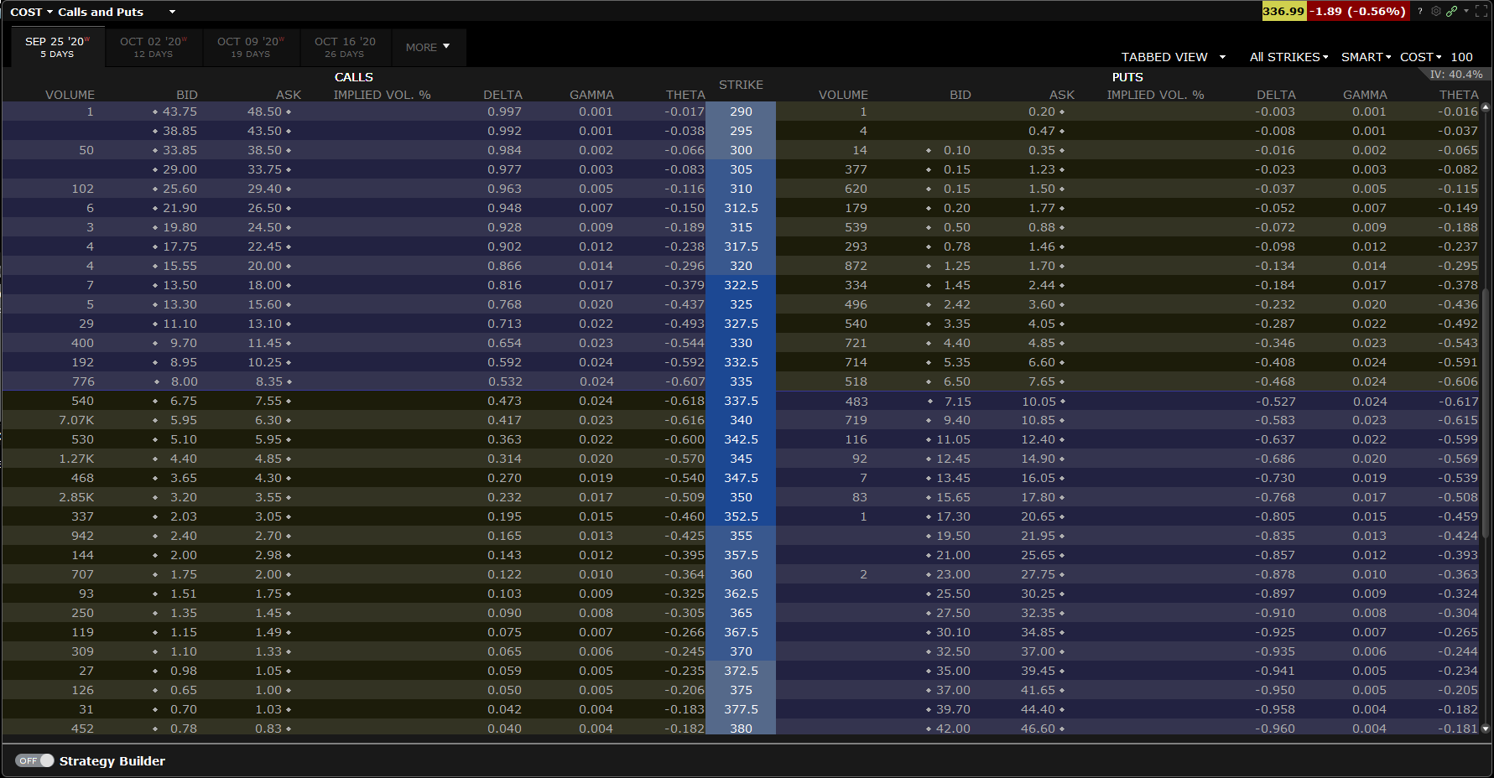This screenshot has height=778, width=1494.
Task: Switch to the OCT 16 '20 expiration tab
Action: (345, 47)
